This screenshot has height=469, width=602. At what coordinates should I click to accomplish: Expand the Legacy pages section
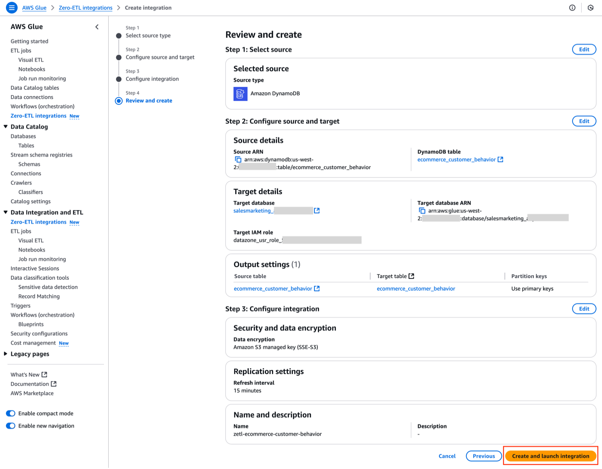point(5,354)
